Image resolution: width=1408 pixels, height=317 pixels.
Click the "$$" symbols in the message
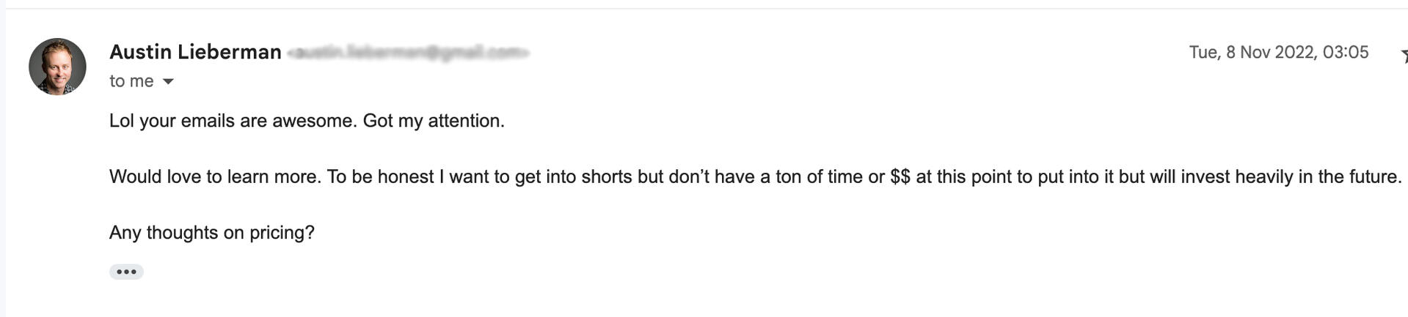point(900,176)
